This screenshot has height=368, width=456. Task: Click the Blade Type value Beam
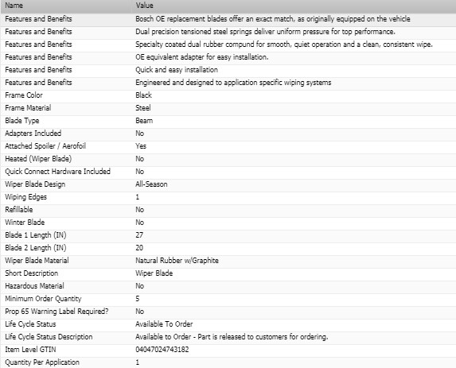click(x=144, y=121)
